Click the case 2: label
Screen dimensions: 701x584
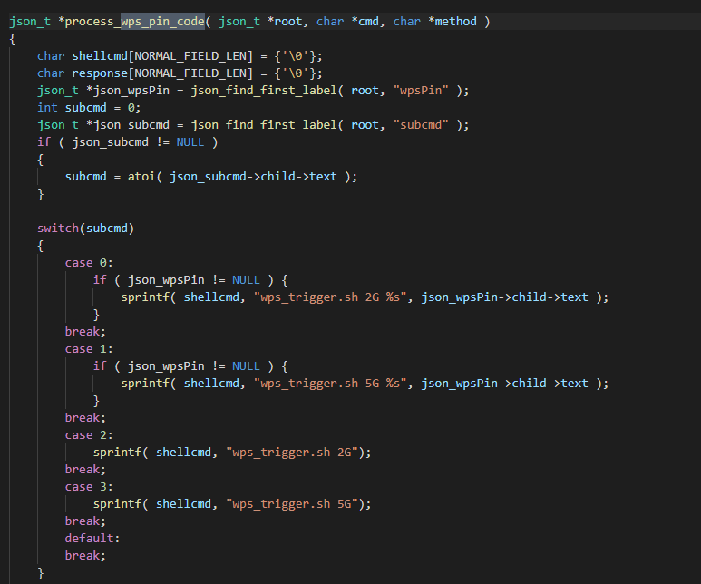89,435
